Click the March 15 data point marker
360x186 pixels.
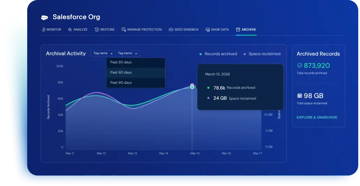pyautogui.click(x=192, y=86)
